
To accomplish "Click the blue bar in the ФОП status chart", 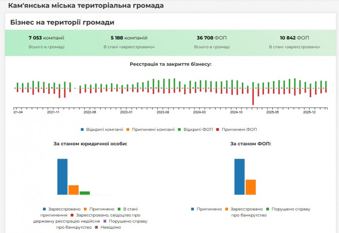I will (x=239, y=176).
